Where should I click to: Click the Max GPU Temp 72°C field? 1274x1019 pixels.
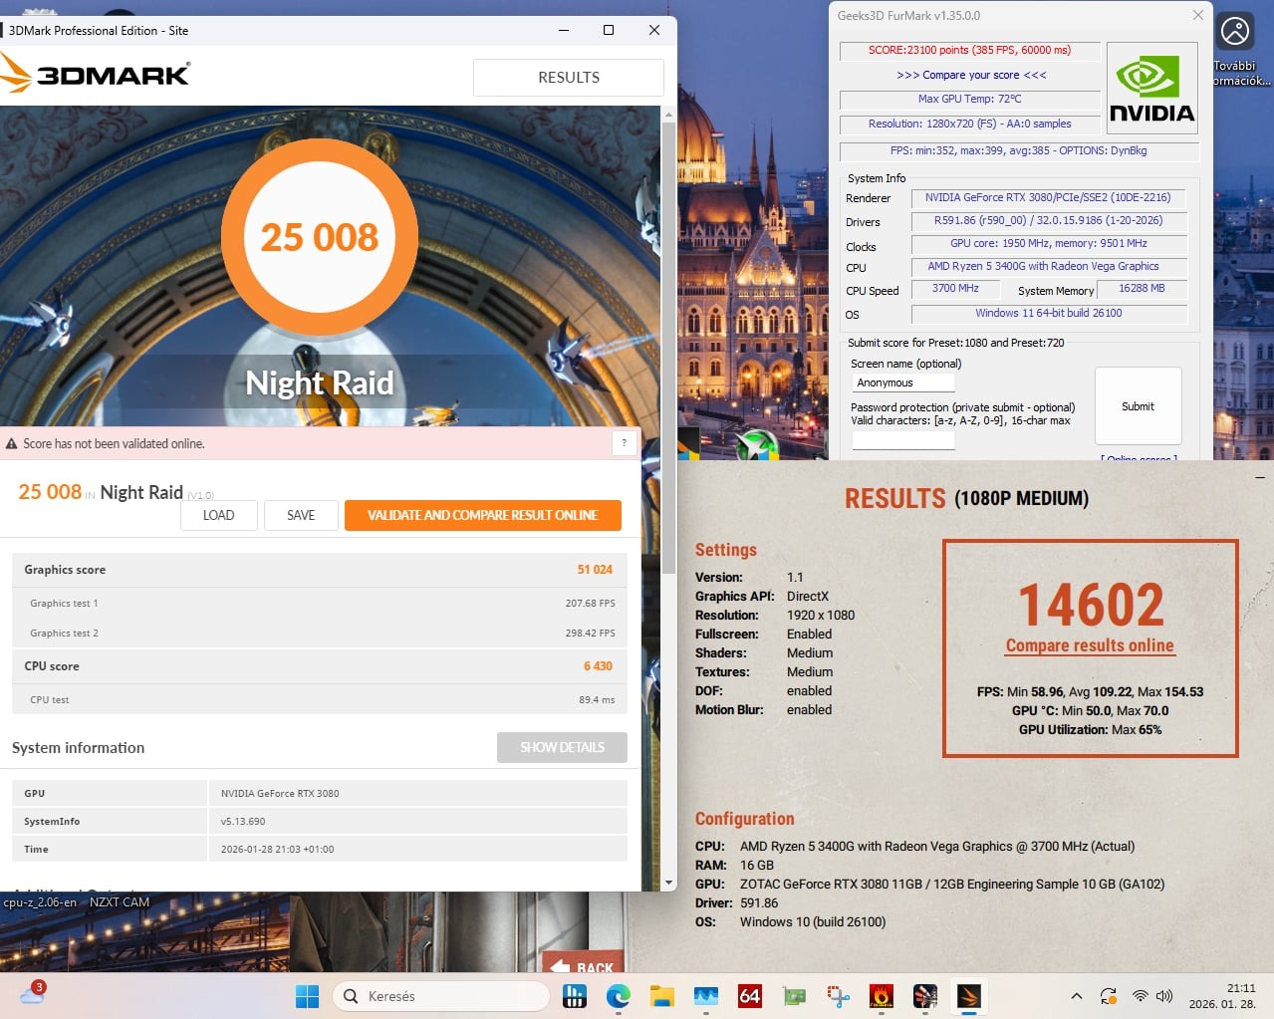point(969,100)
